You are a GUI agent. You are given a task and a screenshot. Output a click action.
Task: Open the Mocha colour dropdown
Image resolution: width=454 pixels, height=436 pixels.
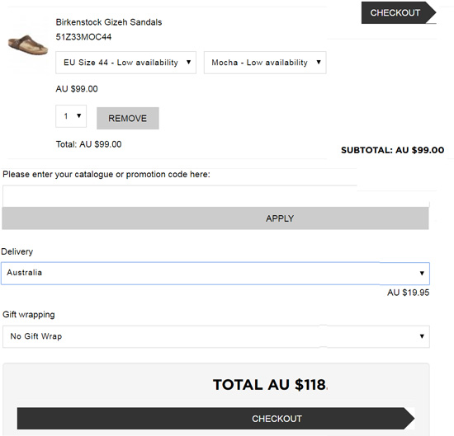pyautogui.click(x=265, y=63)
